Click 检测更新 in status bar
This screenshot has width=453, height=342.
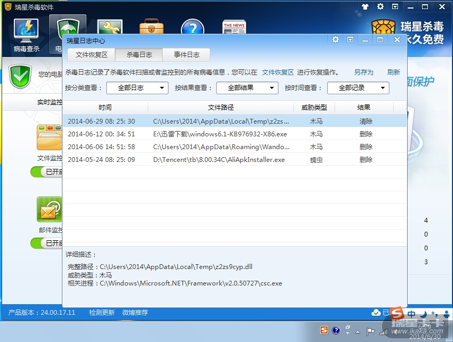click(102, 313)
